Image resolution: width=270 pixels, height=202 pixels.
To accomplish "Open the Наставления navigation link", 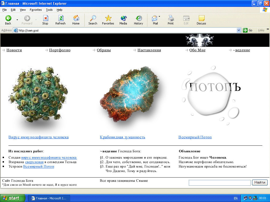I will (x=149, y=50).
